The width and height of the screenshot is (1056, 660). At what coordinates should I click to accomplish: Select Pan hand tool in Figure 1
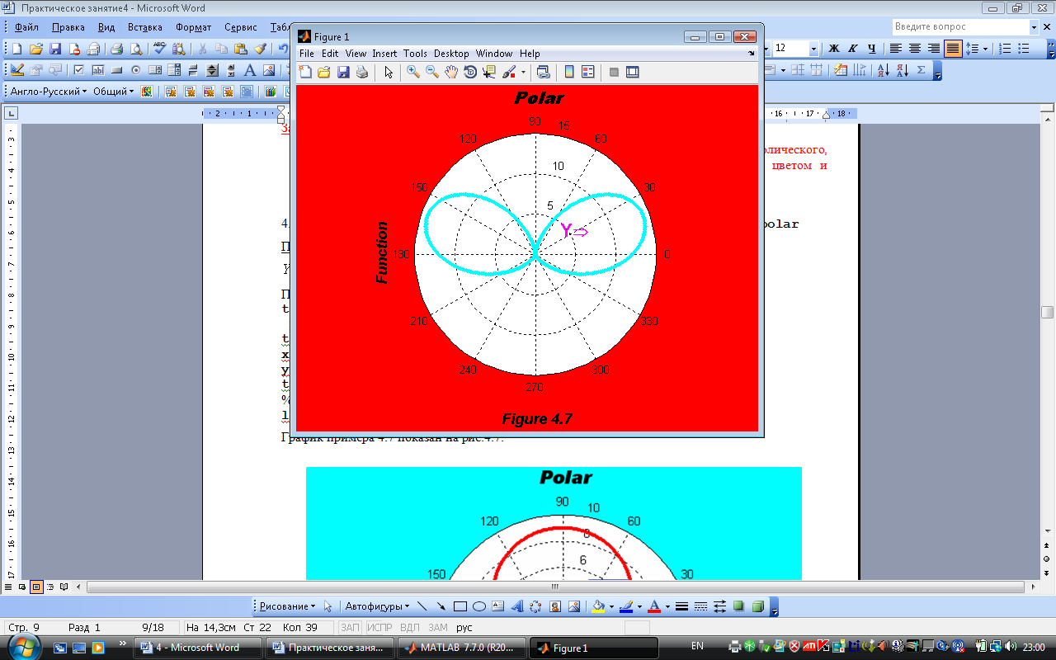tap(451, 73)
